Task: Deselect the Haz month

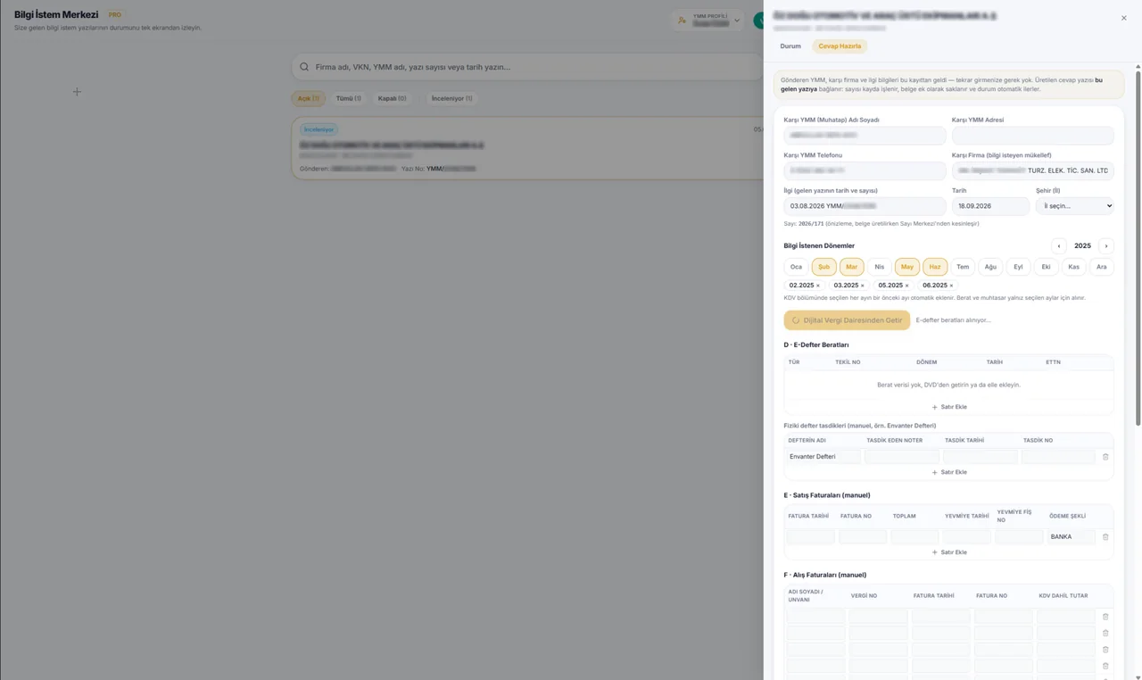Action: click(935, 267)
